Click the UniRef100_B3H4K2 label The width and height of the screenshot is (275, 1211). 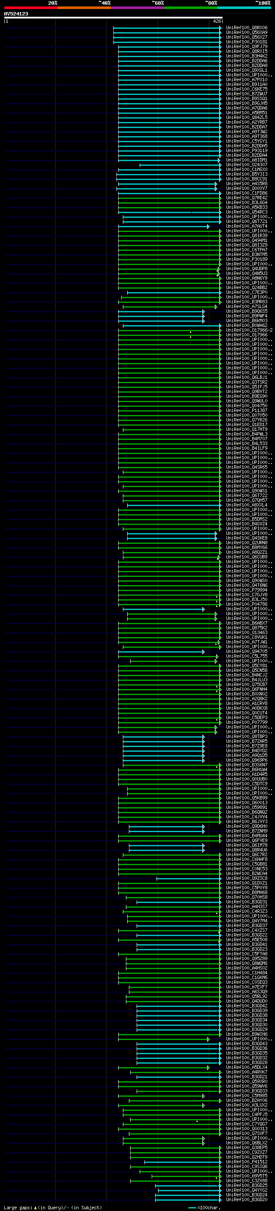[247, 56]
